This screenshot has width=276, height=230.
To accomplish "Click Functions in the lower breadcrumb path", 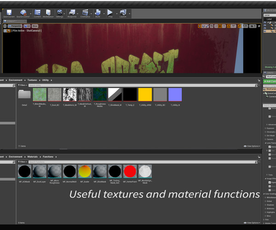I will click(48, 156).
